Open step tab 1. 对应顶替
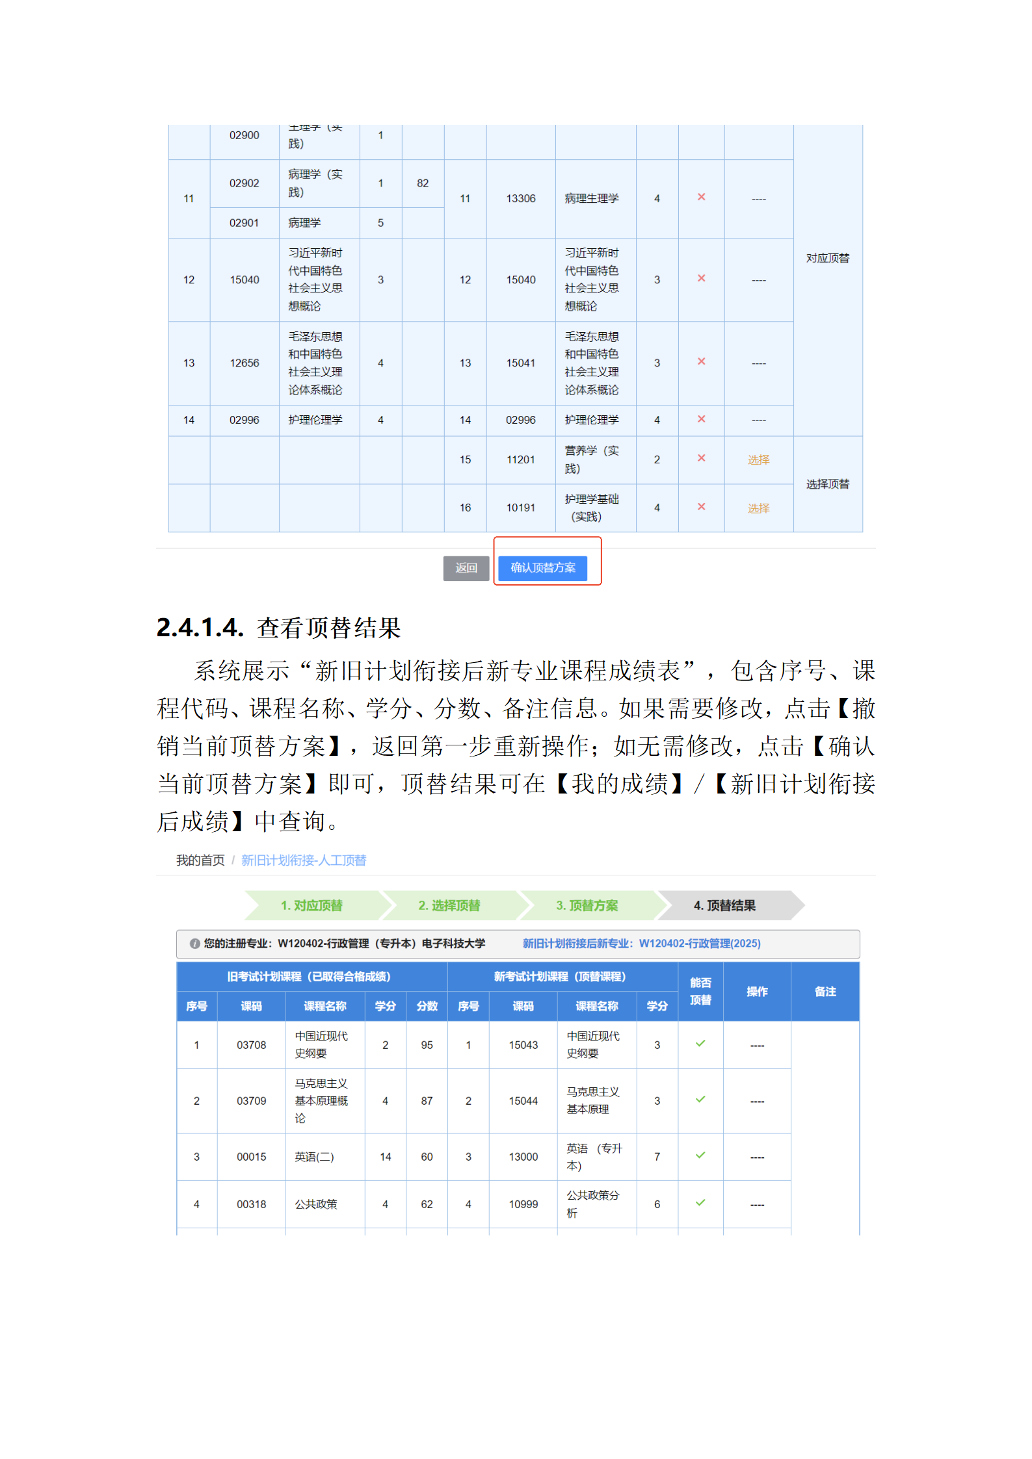The width and height of the screenshot is (1032, 1459). 311,905
